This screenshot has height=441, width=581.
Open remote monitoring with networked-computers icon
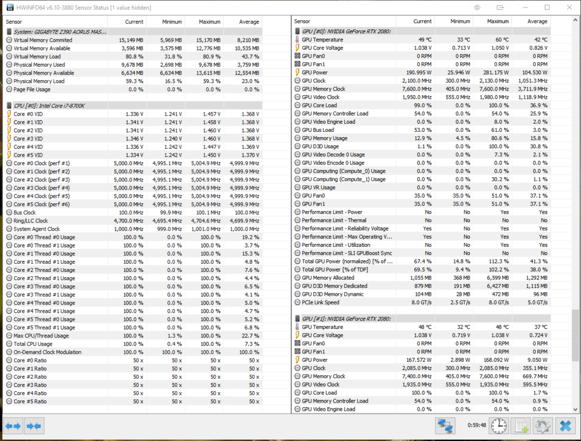445,426
